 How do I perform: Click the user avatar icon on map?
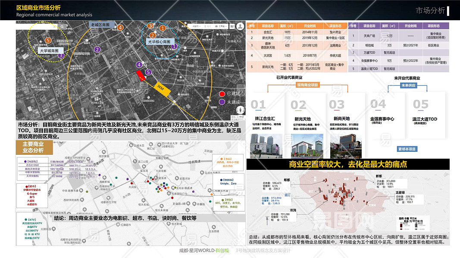(240, 26)
